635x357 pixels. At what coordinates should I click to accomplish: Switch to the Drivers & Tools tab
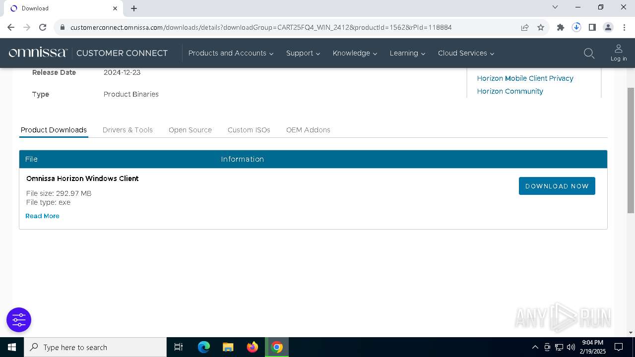coord(127,130)
